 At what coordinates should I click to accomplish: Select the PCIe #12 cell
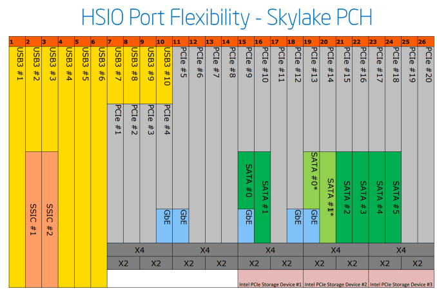(295, 127)
